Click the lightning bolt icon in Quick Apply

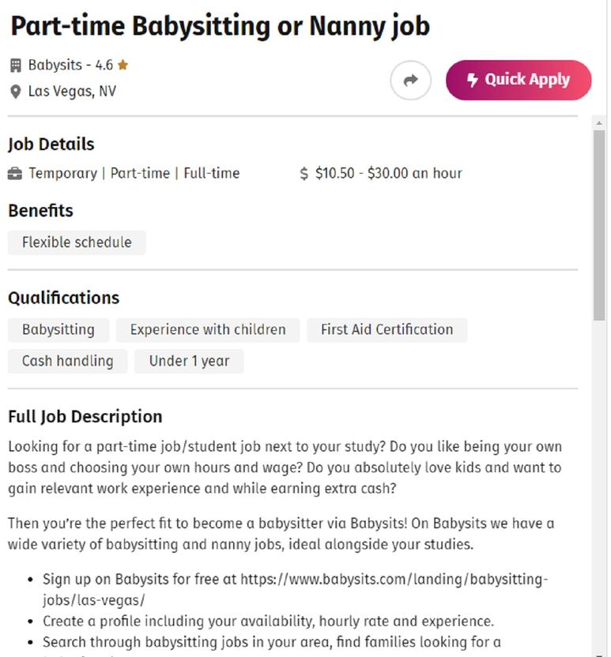pyautogui.click(x=472, y=80)
